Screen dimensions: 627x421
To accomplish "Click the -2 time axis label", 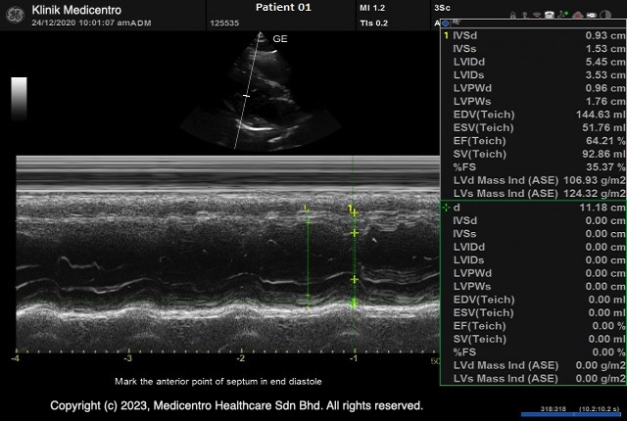I will pyautogui.click(x=240, y=358).
